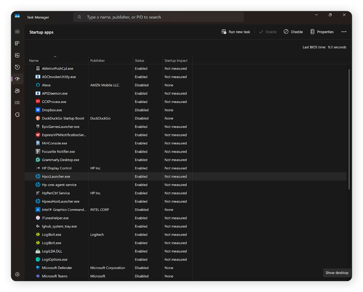Click the Disable button
This screenshot has height=292, width=363.
coord(293,32)
